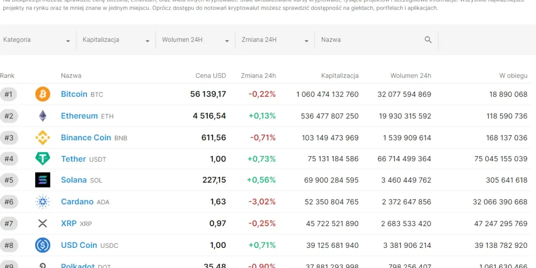Click the USD Coin blue logo

tap(43, 245)
